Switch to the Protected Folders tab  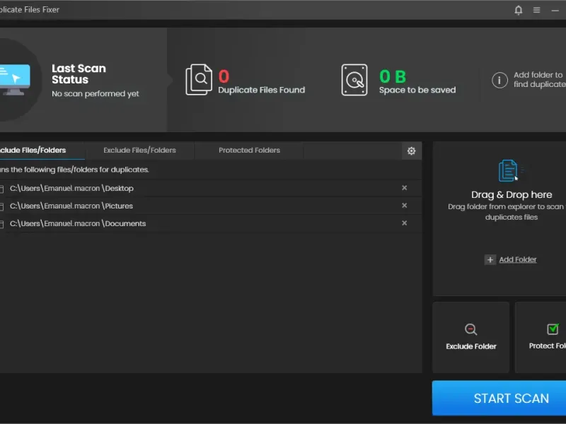(249, 151)
